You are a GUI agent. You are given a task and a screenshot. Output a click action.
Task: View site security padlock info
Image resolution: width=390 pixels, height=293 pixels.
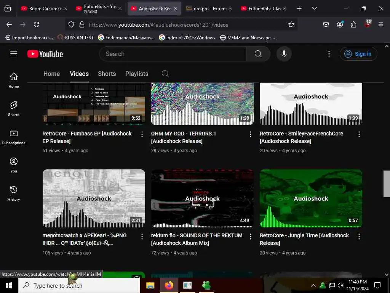[x=82, y=24]
